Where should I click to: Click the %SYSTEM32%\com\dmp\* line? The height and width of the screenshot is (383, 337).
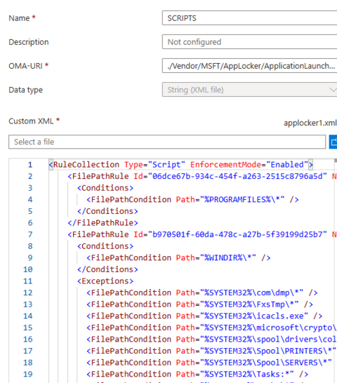(x=202, y=293)
